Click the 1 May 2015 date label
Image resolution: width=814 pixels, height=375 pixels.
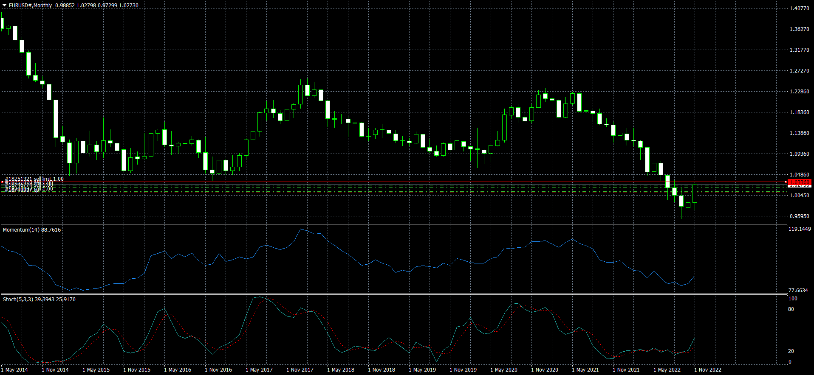pyautogui.click(x=96, y=370)
